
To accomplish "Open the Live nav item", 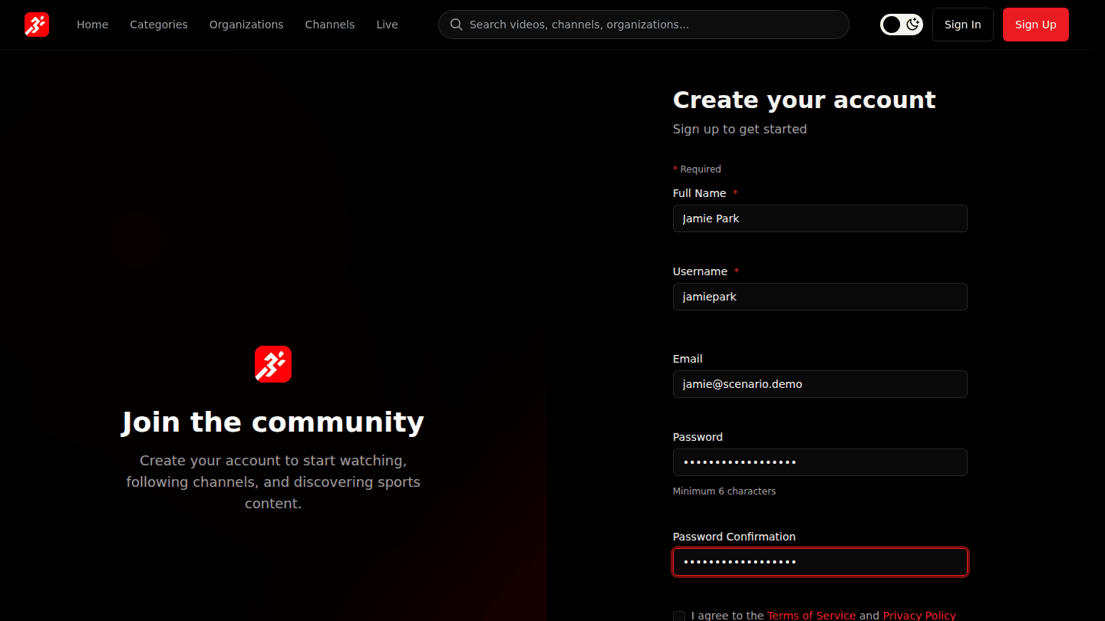I will [x=387, y=25].
